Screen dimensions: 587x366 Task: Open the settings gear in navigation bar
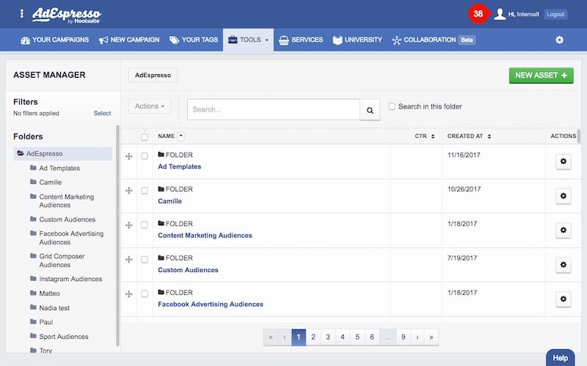pos(559,40)
